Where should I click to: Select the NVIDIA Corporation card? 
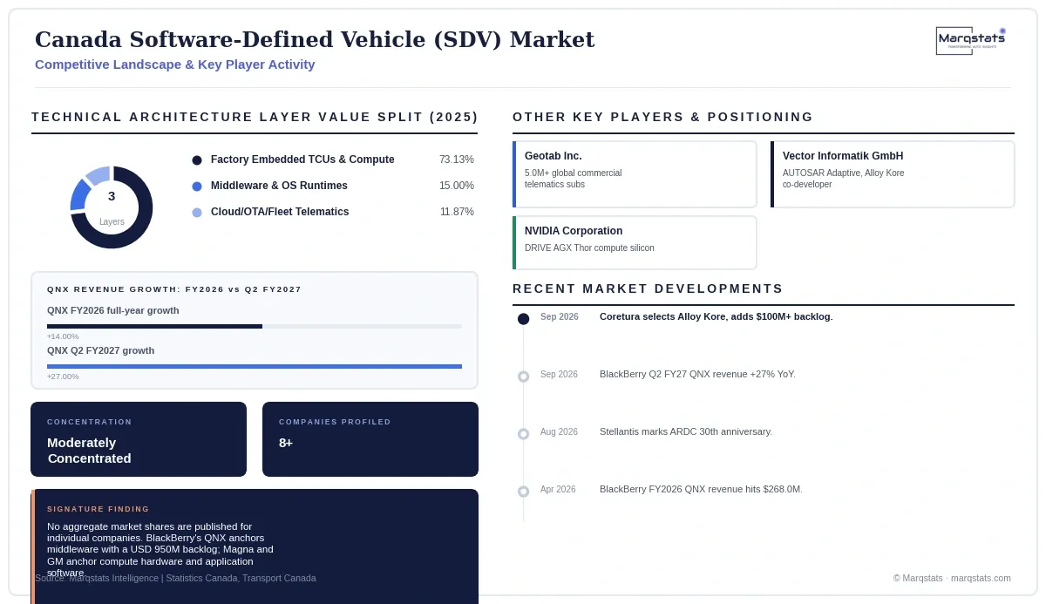point(635,243)
